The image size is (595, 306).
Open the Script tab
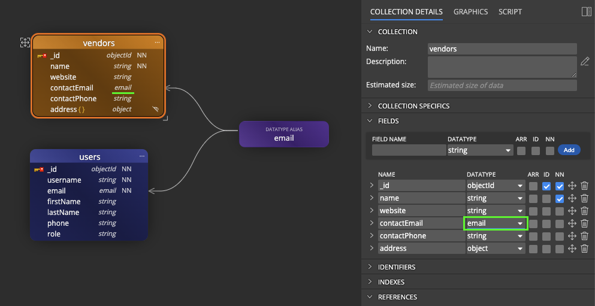pos(510,12)
